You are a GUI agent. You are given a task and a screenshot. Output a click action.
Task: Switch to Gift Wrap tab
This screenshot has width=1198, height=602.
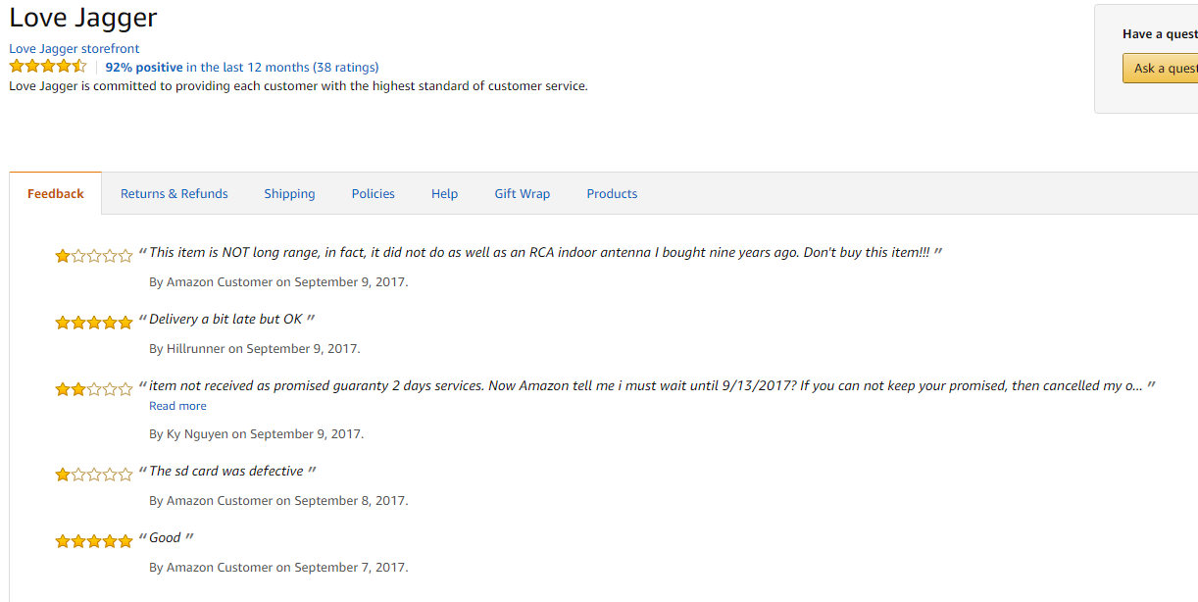[523, 194]
